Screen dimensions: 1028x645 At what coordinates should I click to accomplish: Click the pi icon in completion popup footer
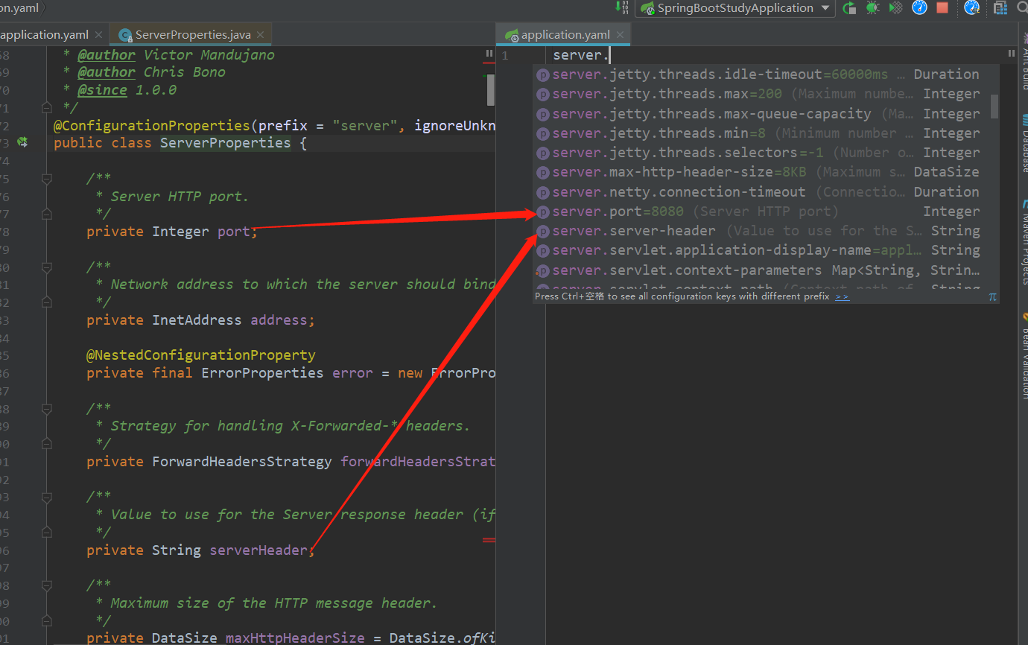992,296
